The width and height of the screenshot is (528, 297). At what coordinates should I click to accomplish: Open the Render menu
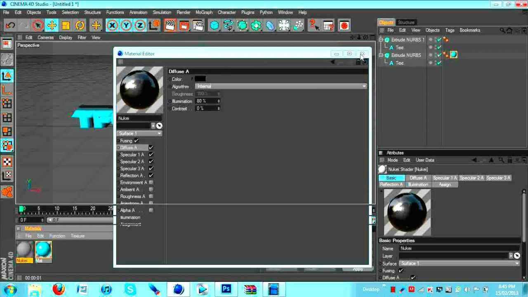tap(183, 12)
